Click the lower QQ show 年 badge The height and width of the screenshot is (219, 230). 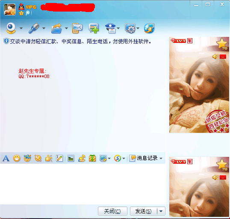pos(190,162)
